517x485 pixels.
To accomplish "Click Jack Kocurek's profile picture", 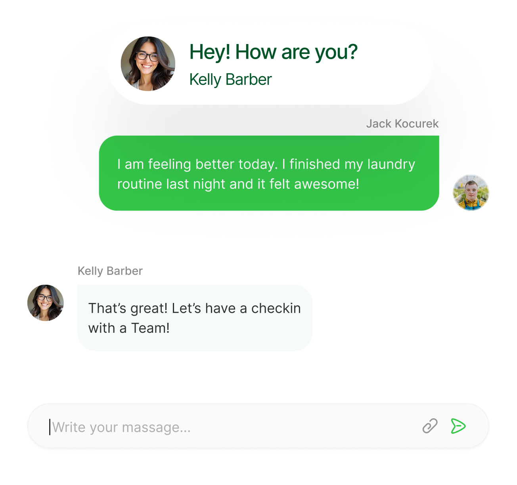I will [471, 193].
